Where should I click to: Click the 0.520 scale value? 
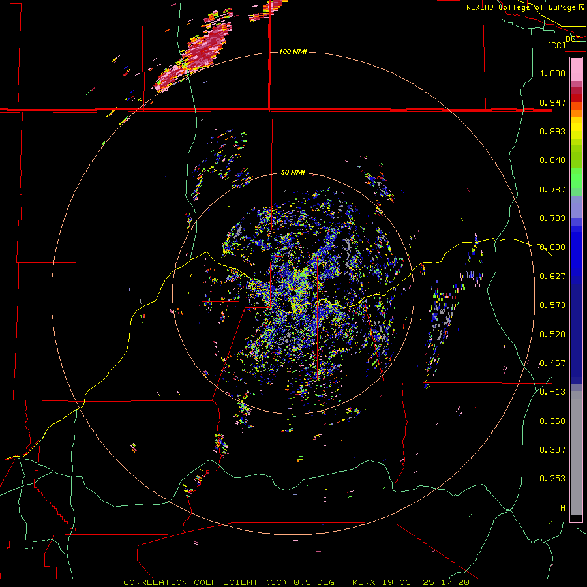[x=552, y=335]
